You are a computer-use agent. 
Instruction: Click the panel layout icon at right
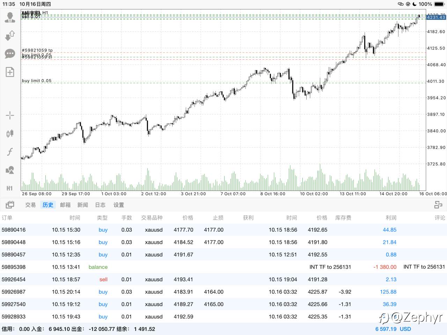click(x=438, y=205)
